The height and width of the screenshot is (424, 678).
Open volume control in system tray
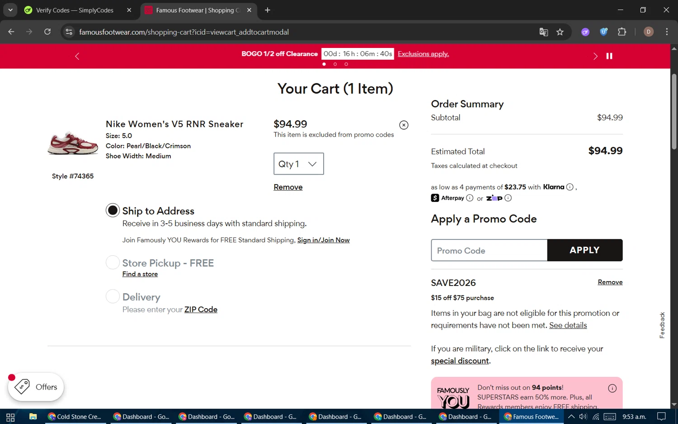click(x=583, y=417)
